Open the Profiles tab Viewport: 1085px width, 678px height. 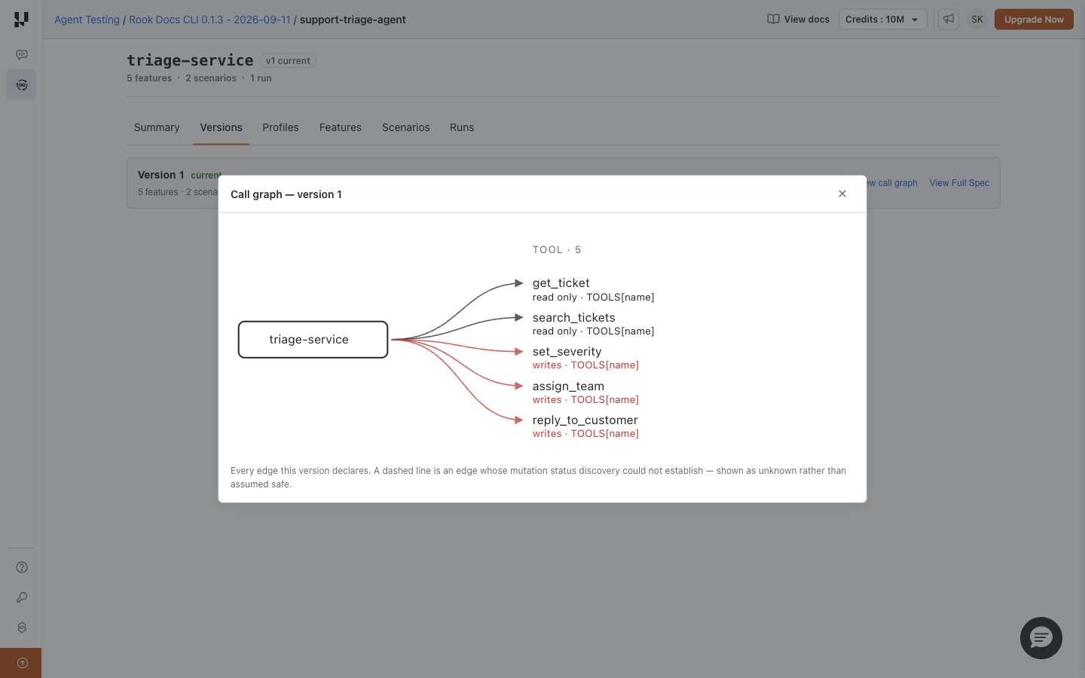(280, 127)
